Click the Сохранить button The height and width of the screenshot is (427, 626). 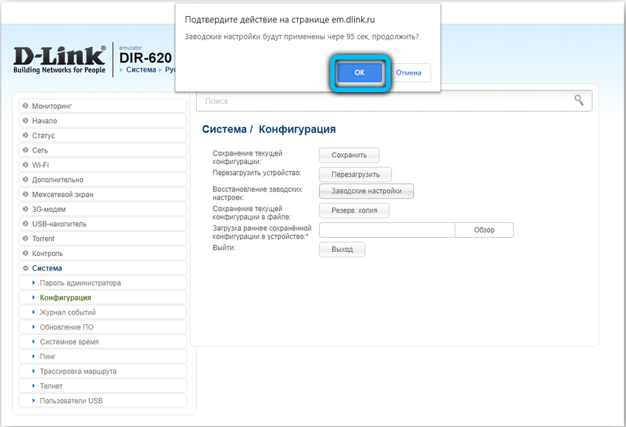coord(349,155)
